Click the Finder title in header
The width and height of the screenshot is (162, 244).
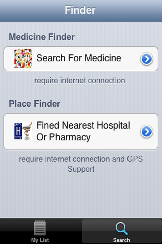80,10
